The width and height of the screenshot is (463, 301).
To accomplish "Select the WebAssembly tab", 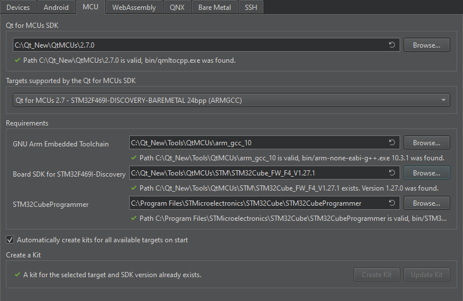I will coord(134,8).
